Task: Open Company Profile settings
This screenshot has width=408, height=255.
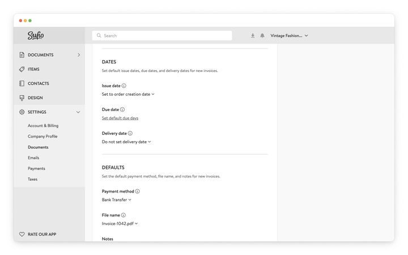Action: point(42,137)
